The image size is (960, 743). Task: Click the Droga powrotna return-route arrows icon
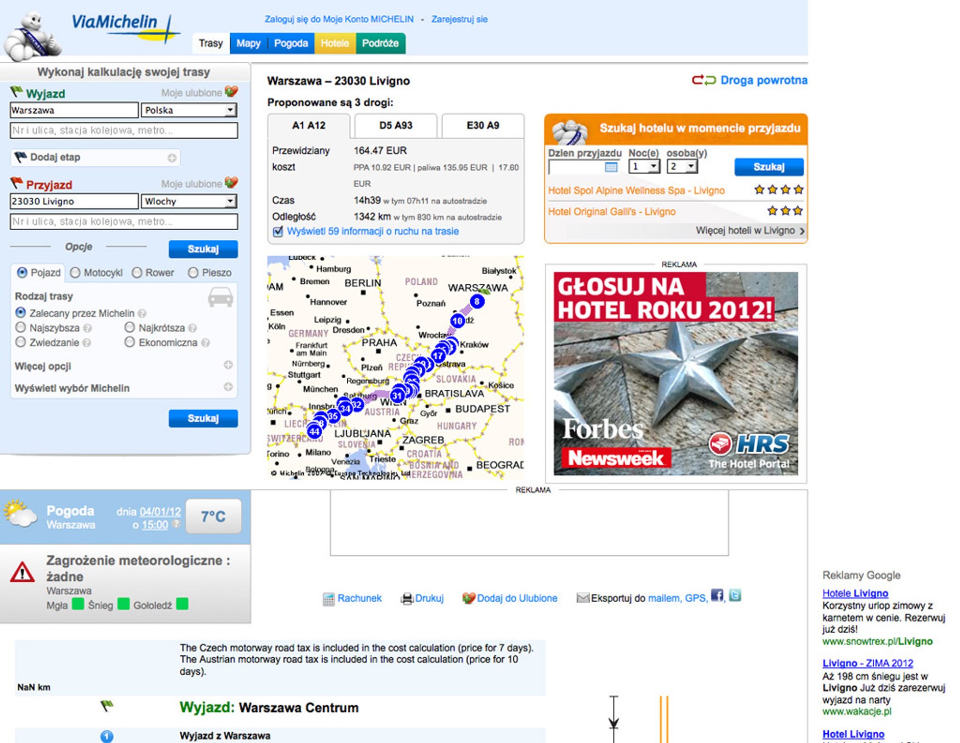[704, 80]
